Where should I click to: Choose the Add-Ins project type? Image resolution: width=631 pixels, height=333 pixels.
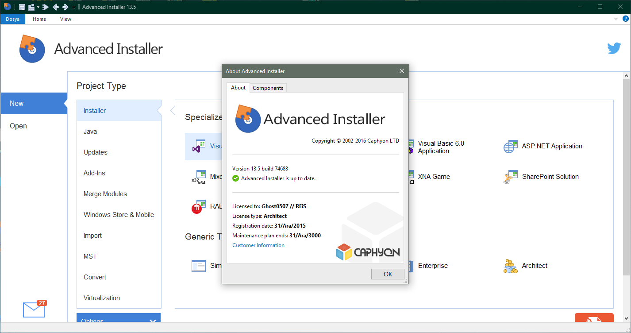[x=119, y=173]
